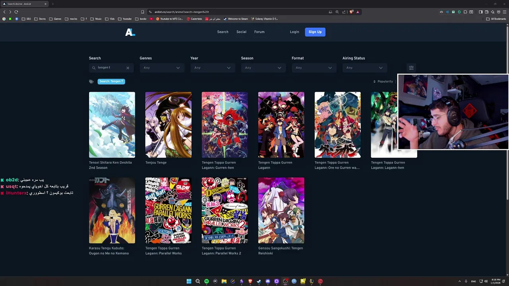
Task: Open a new browser tab
Action: tap(52, 4)
